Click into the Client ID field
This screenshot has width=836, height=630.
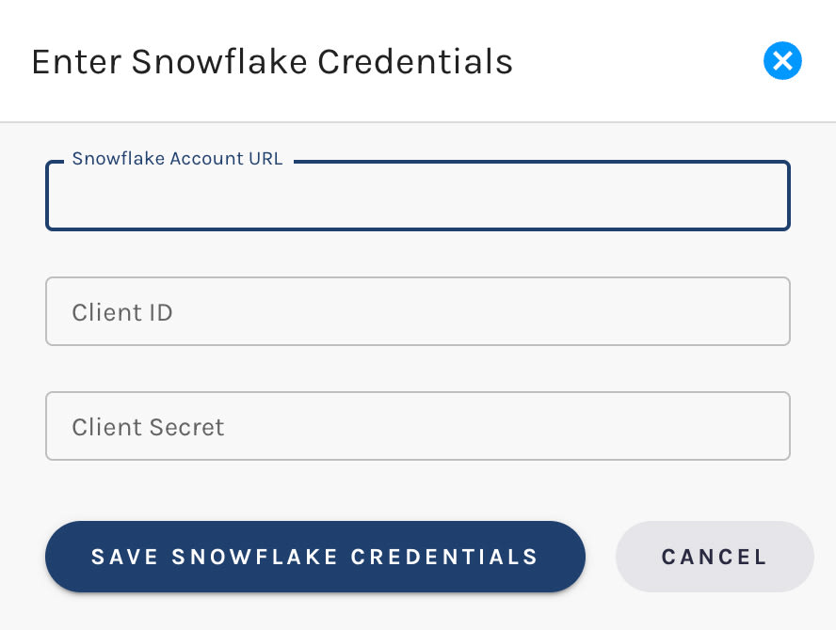pos(417,311)
